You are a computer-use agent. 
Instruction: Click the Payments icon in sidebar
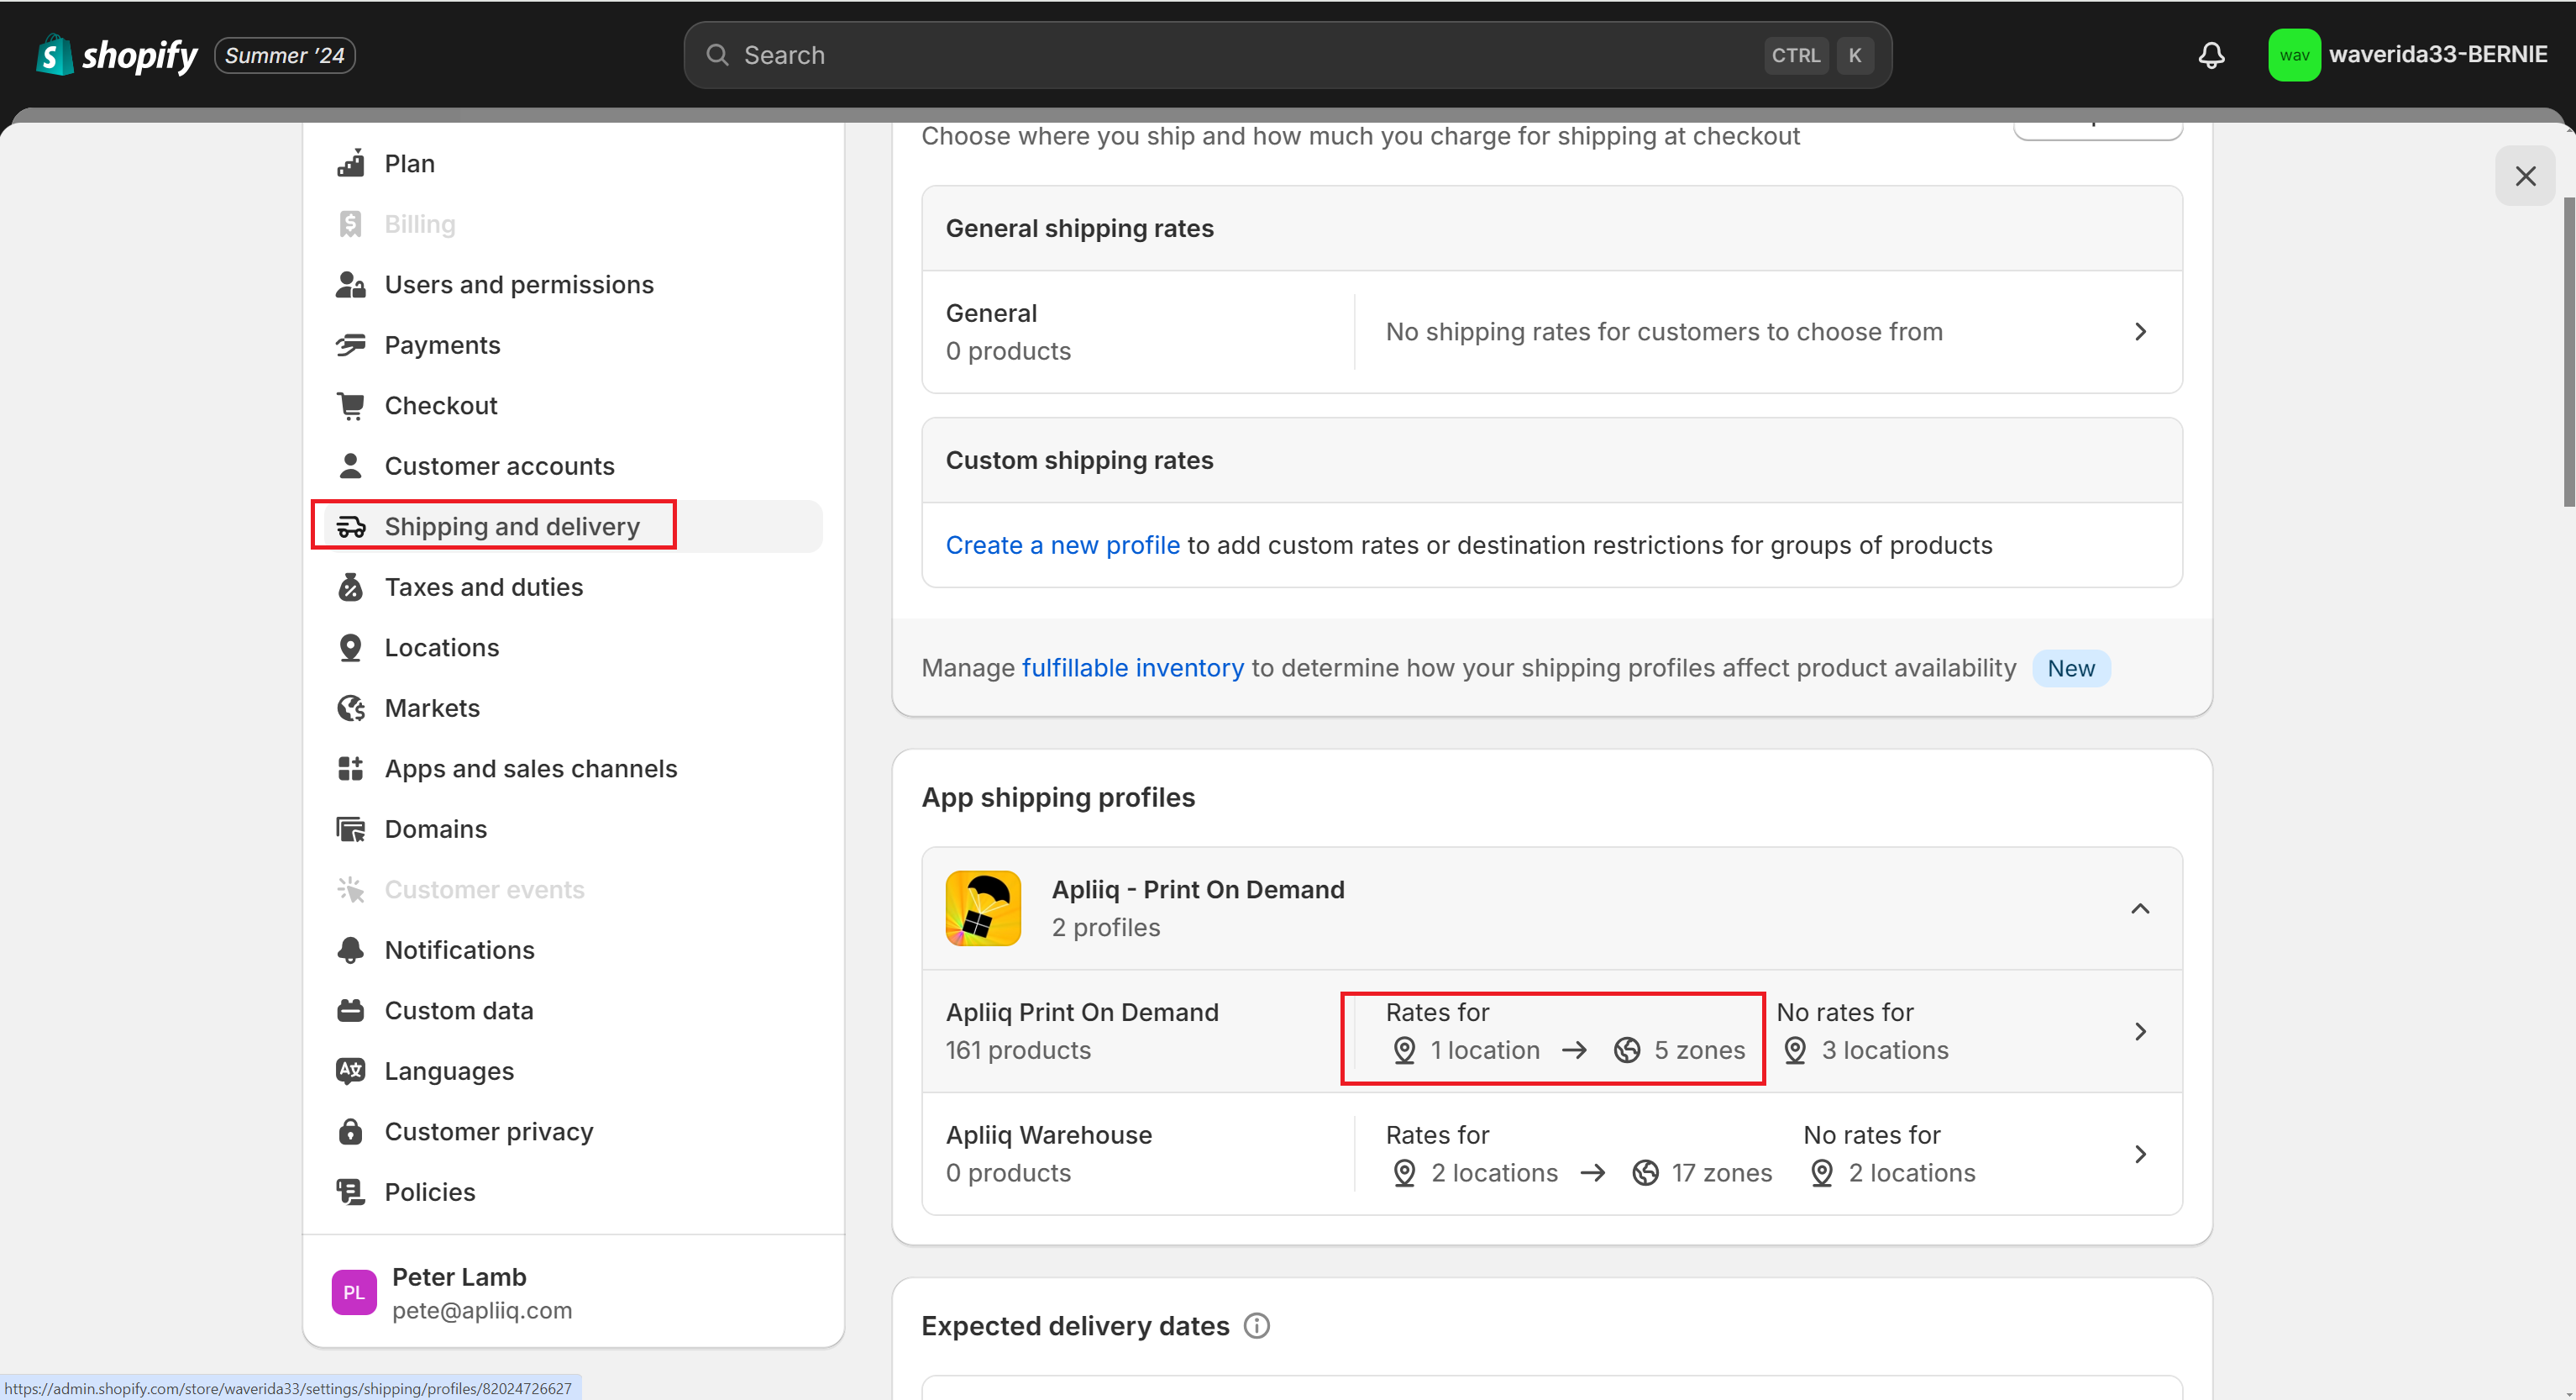point(350,345)
